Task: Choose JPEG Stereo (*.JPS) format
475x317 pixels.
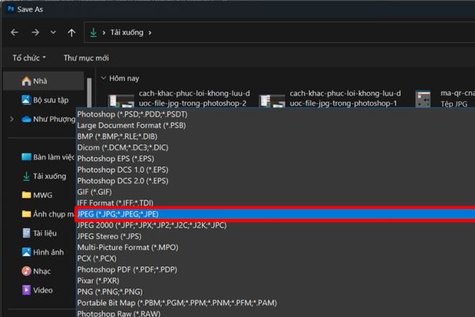Action: 275,236
